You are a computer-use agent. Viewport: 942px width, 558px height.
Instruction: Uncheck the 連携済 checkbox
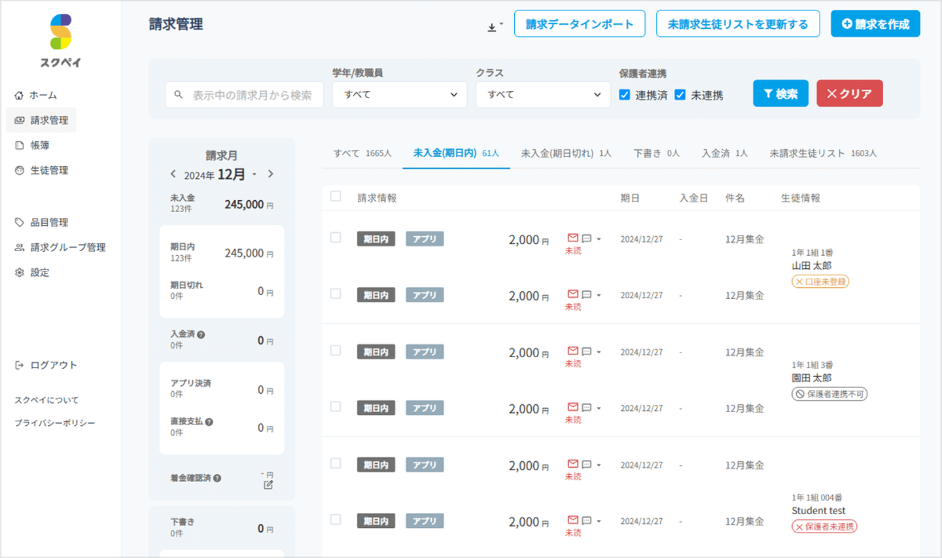(x=625, y=95)
